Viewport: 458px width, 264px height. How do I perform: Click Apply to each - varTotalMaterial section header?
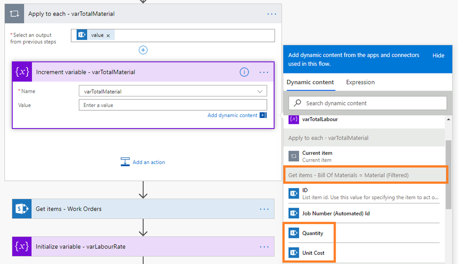[x=364, y=138]
